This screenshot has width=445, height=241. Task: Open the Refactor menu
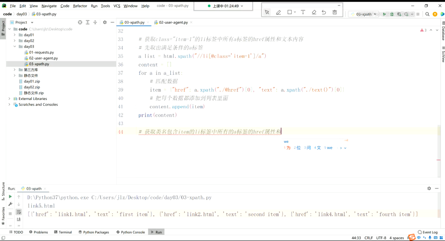coord(80,6)
